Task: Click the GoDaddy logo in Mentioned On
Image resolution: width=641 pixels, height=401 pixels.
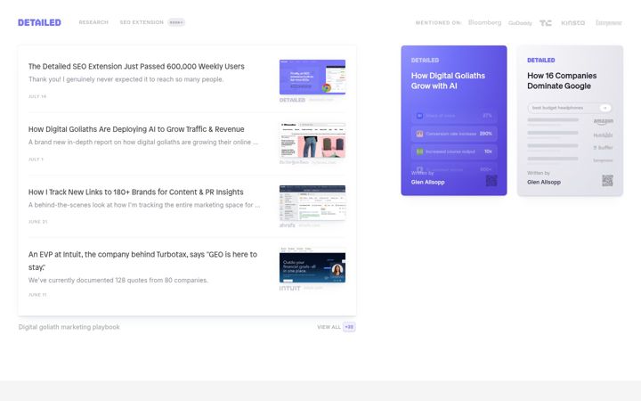Action: click(520, 23)
